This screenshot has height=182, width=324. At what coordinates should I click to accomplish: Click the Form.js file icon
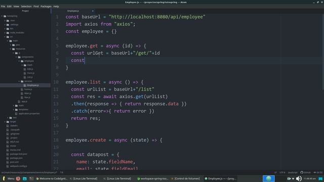(x=25, y=73)
